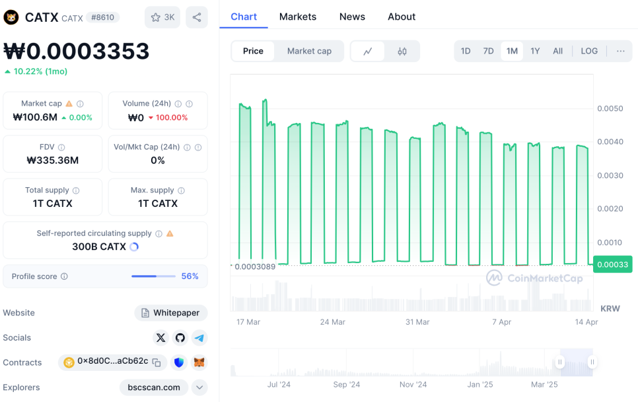638x402 pixels.
Task: Click the 0.00033 current price label on the axis
Action: click(x=613, y=264)
